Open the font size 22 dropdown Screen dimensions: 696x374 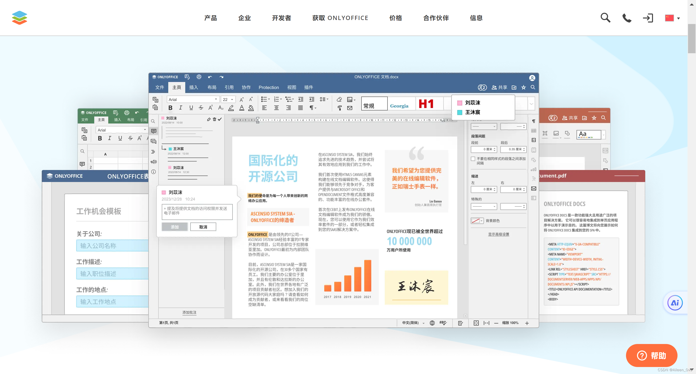[228, 99]
